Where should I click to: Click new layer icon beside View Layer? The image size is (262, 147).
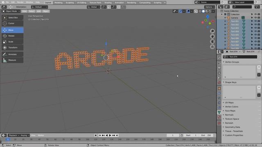(x=256, y=2)
